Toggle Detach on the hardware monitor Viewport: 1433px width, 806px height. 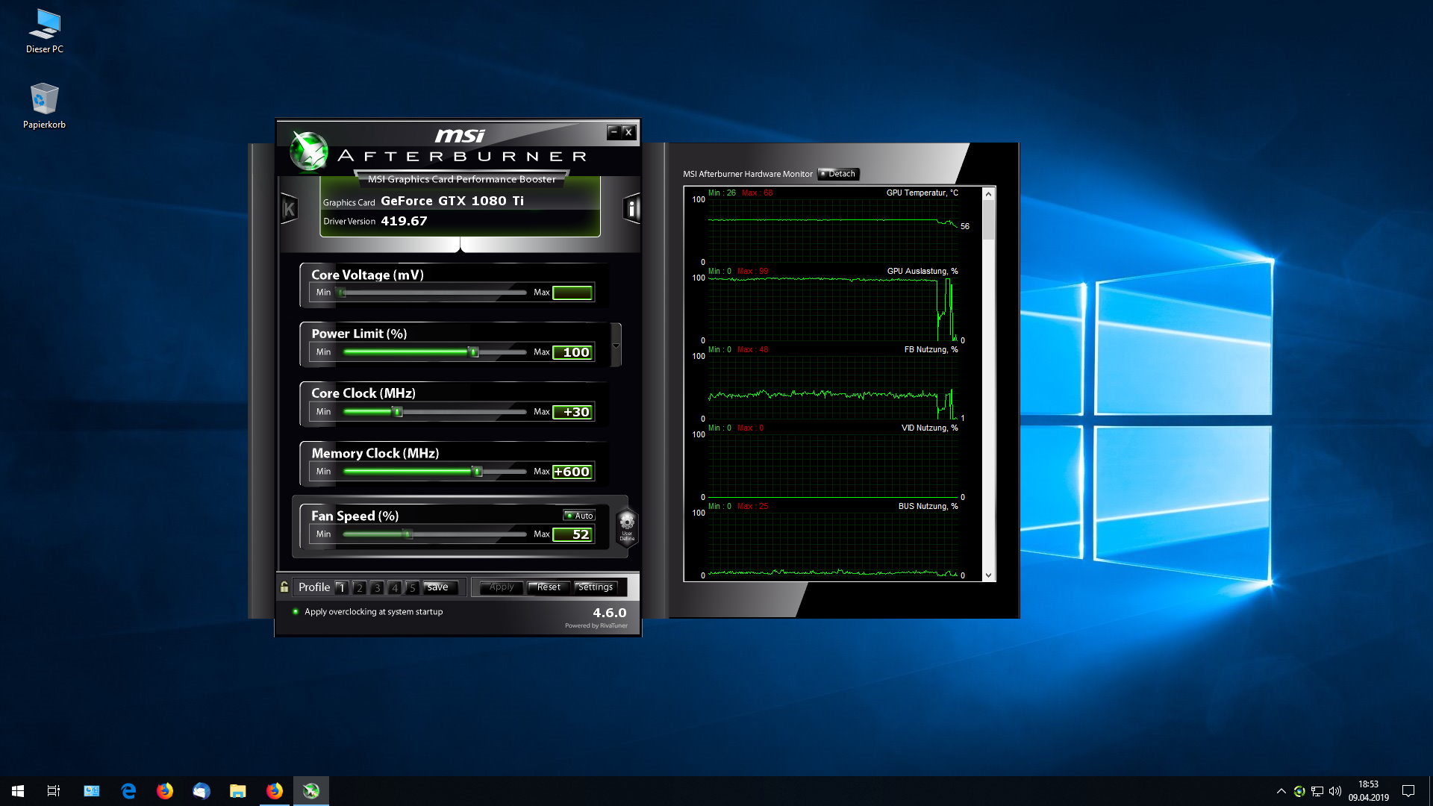click(x=838, y=174)
